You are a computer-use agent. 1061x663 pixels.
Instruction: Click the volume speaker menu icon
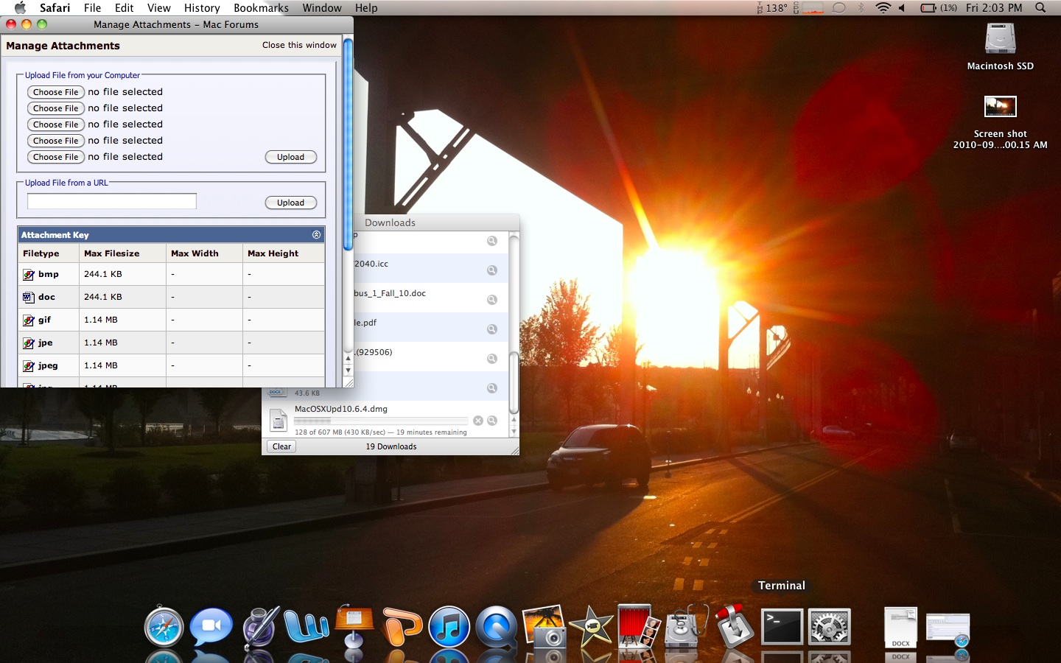[902, 8]
